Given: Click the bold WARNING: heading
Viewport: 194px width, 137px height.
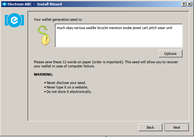Looking at the screenshot, I should tap(43, 74).
